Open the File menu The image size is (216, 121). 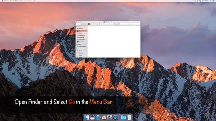pyautogui.click(x=10, y=1)
